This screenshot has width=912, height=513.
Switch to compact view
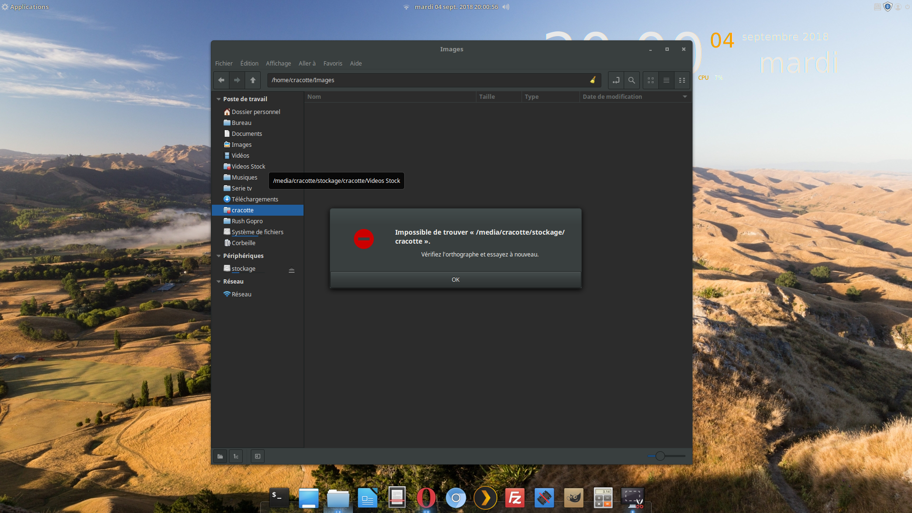[x=682, y=80]
